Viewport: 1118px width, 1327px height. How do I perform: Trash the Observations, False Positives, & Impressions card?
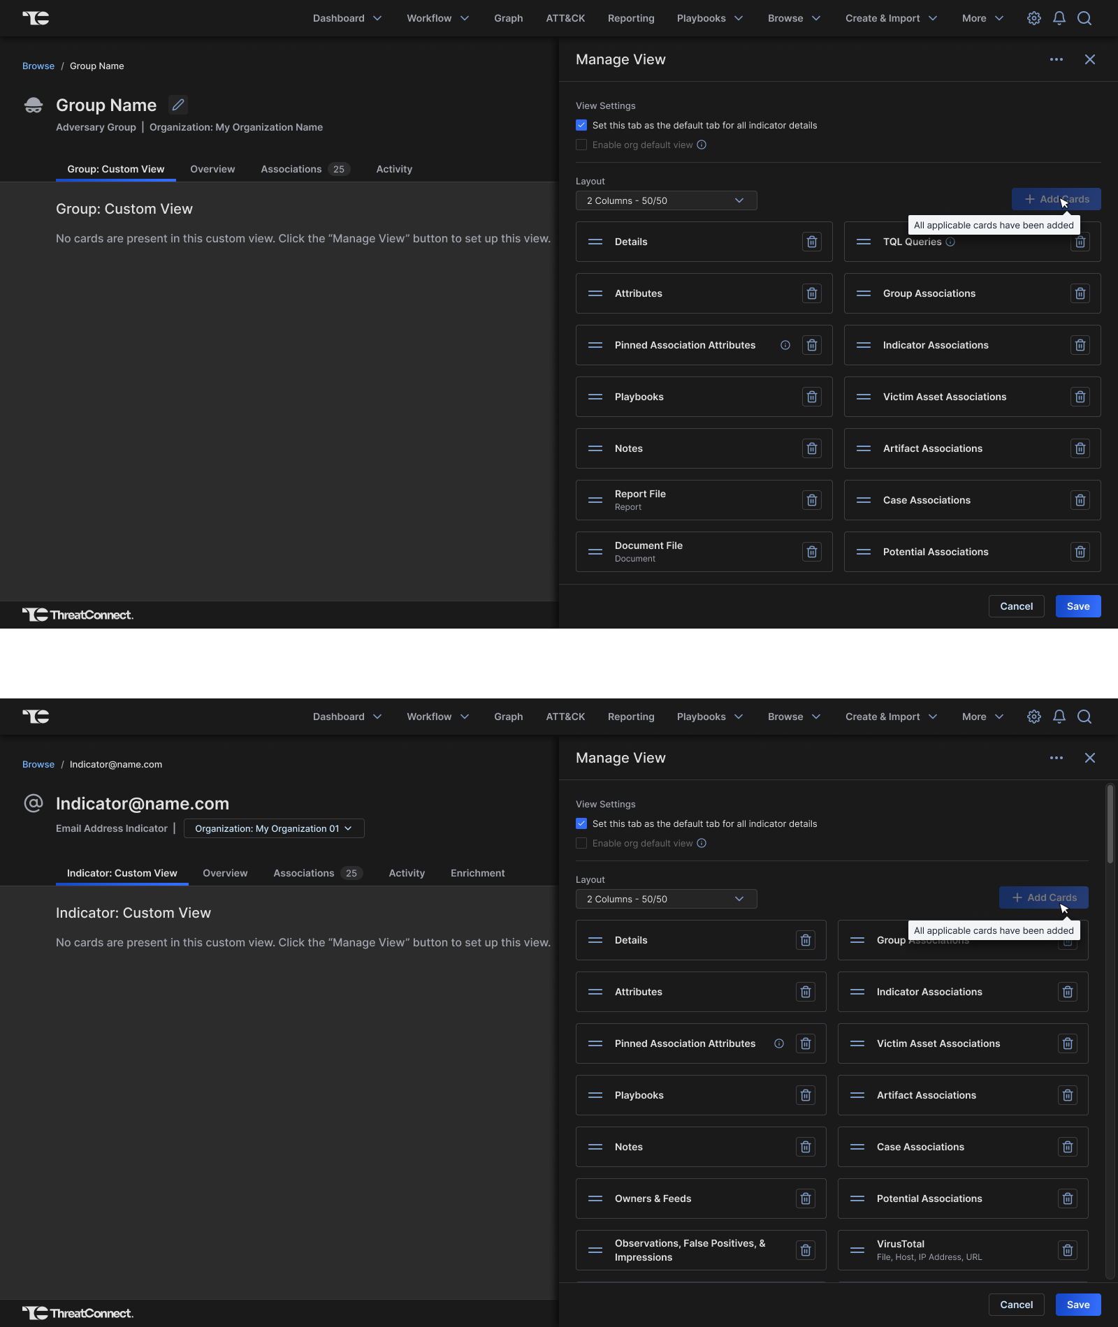tap(805, 1250)
